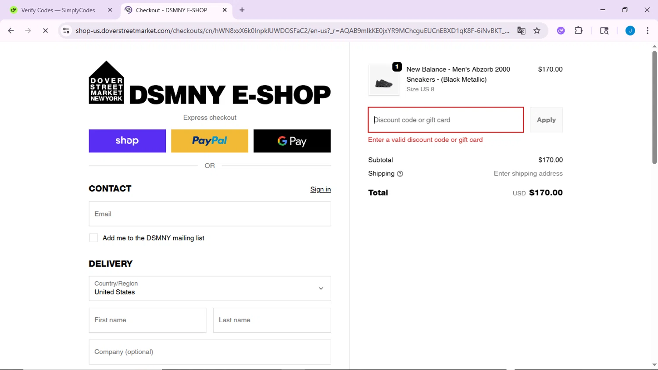Viewport: 658px width, 370px height.
Task: Click the 'Express checkout' label
Action: (x=210, y=118)
